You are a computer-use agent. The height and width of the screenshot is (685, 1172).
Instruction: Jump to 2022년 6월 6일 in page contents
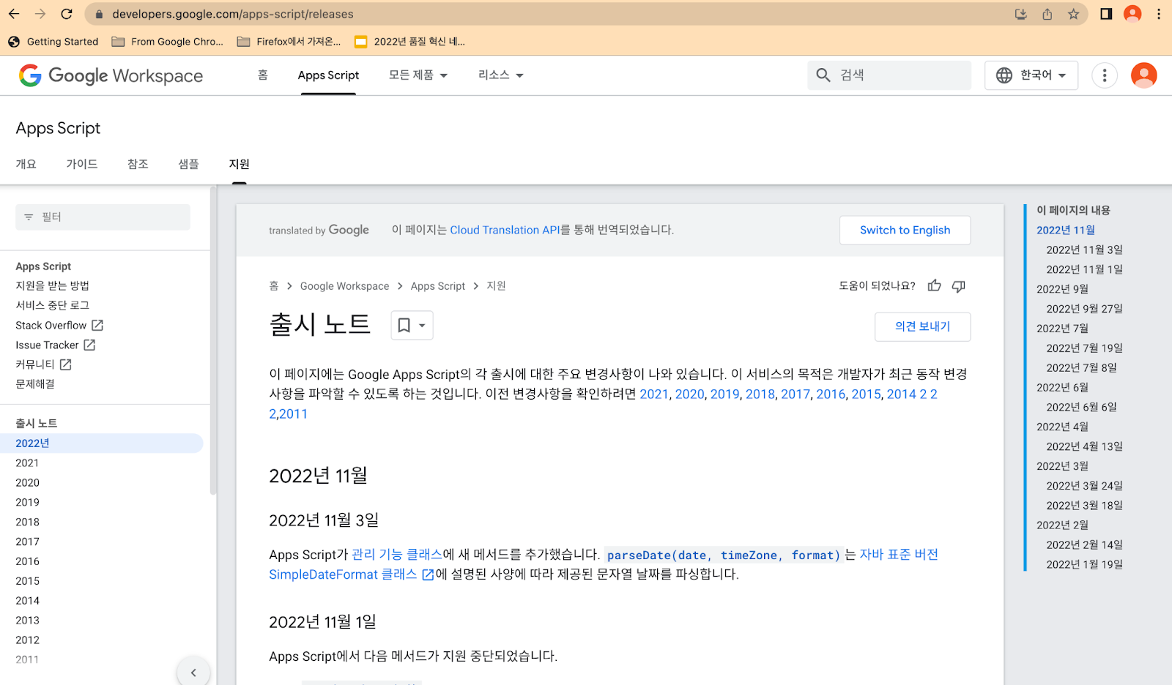tap(1082, 407)
